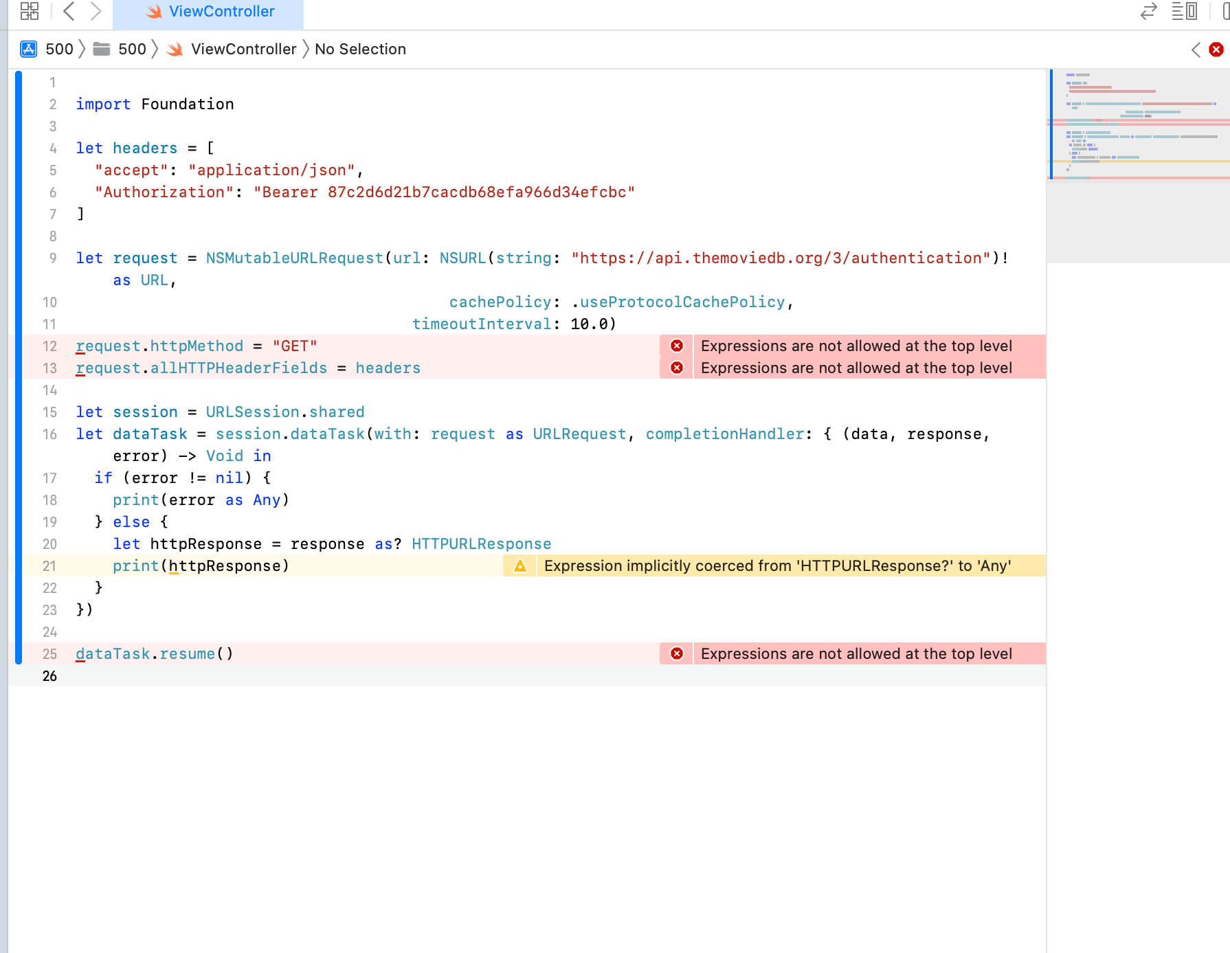Open the related items menu
The height and width of the screenshot is (953, 1230).
coord(29,11)
